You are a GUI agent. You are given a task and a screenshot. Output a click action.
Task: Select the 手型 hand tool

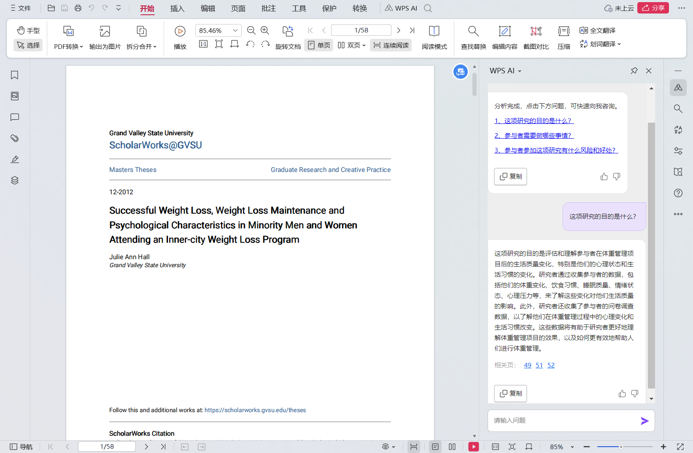click(28, 30)
